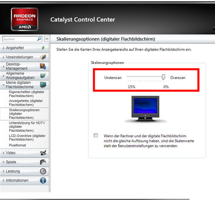Enable the Skalenwerte resolution checkbox
Image resolution: width=215 pixels, height=200 pixels.
pyautogui.click(x=96, y=135)
